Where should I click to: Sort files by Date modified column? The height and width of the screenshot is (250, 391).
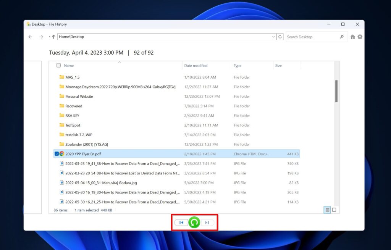(x=196, y=66)
